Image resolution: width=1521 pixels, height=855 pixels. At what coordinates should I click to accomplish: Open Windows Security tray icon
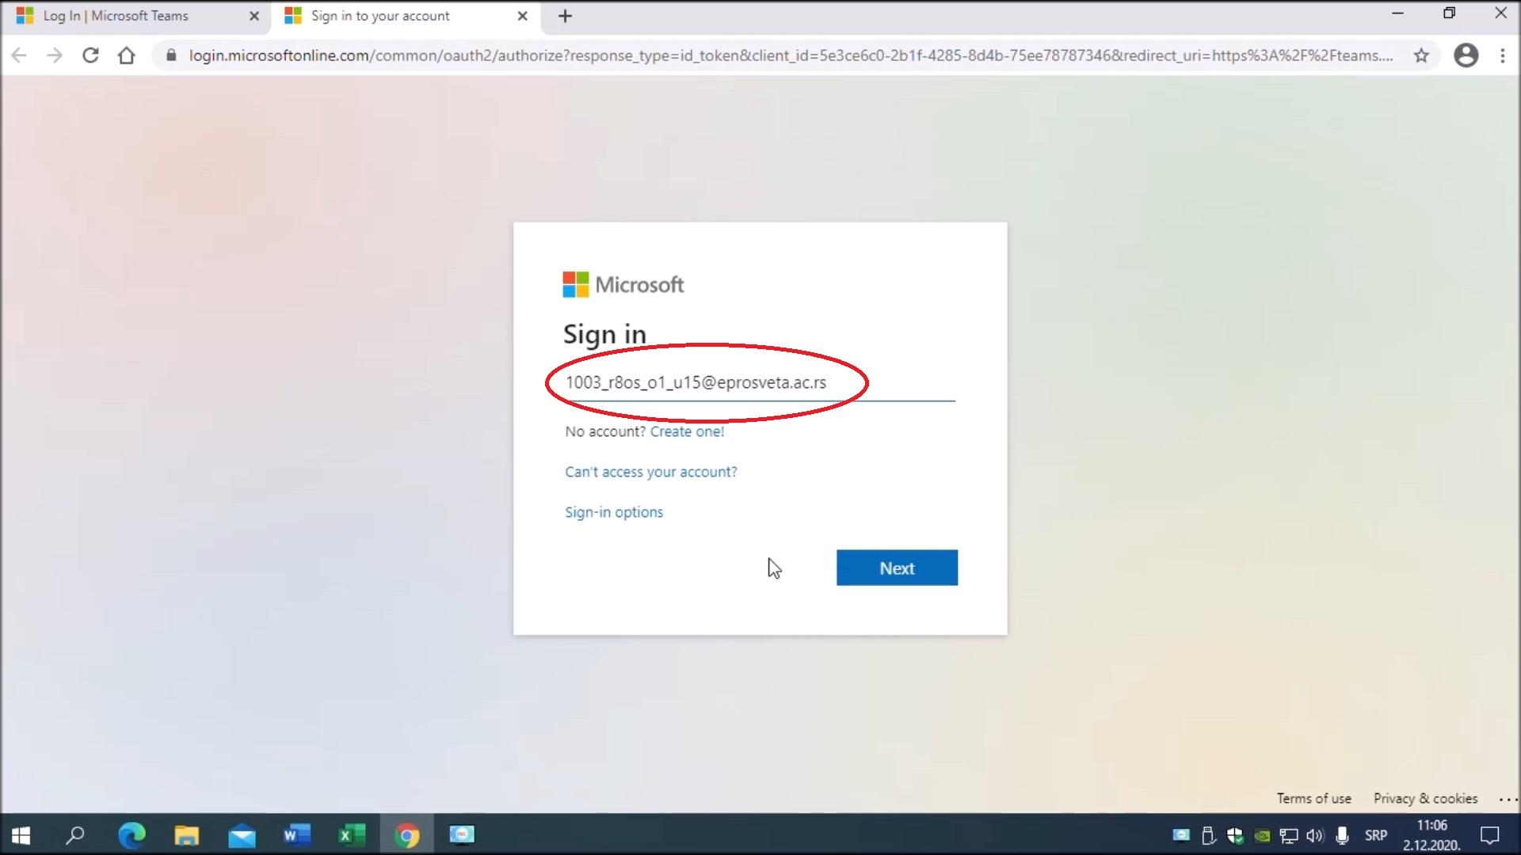tap(1235, 836)
